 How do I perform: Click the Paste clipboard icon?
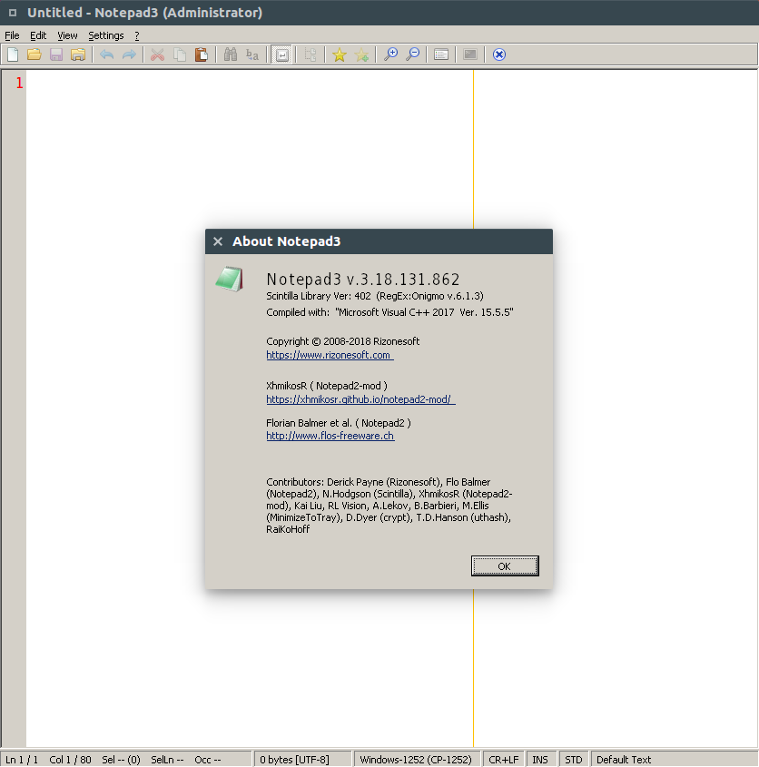201,54
